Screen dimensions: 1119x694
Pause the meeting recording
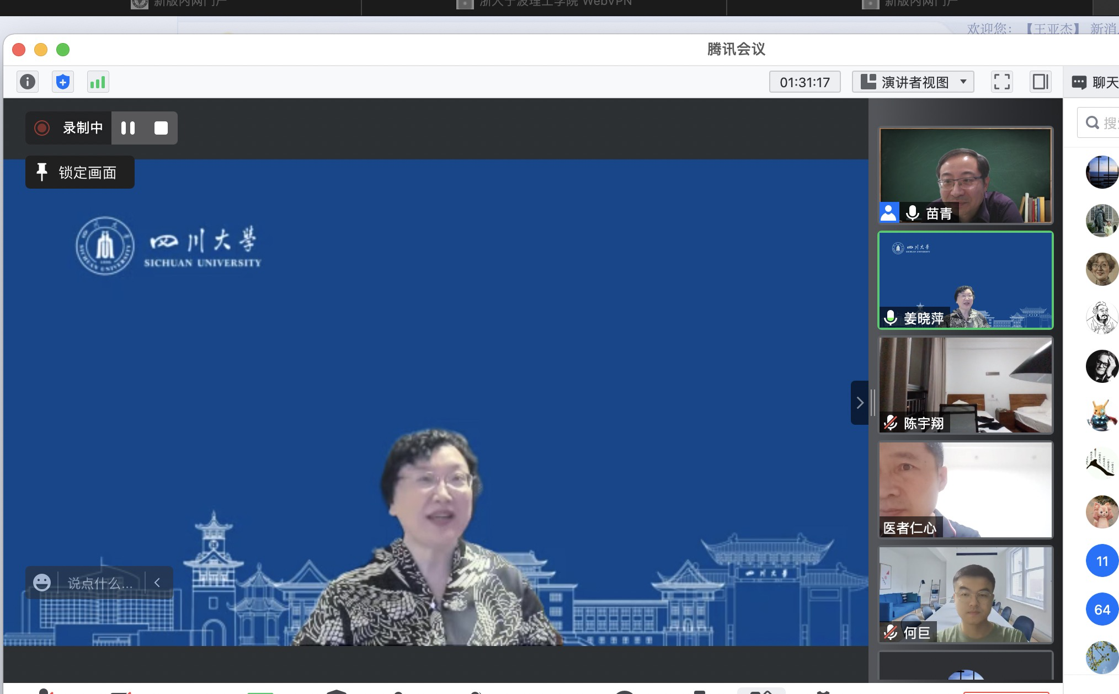pyautogui.click(x=128, y=128)
